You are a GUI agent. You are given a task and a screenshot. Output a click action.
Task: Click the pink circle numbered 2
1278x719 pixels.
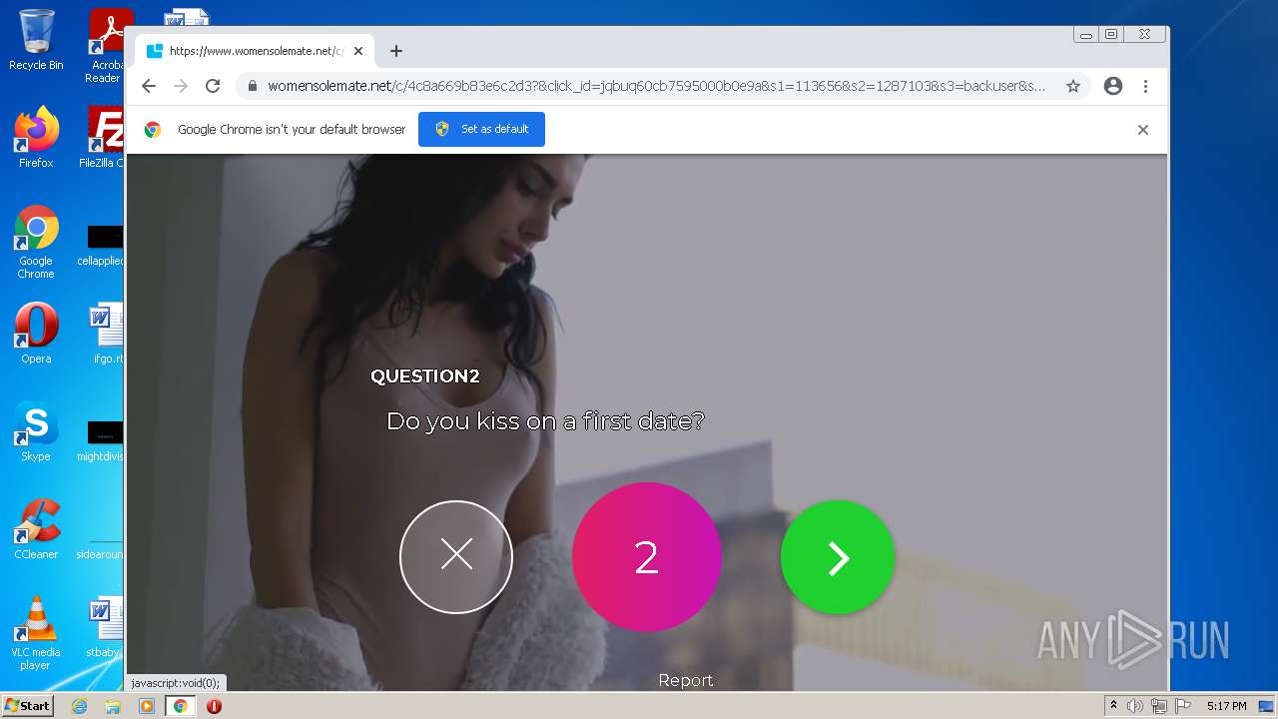click(646, 557)
